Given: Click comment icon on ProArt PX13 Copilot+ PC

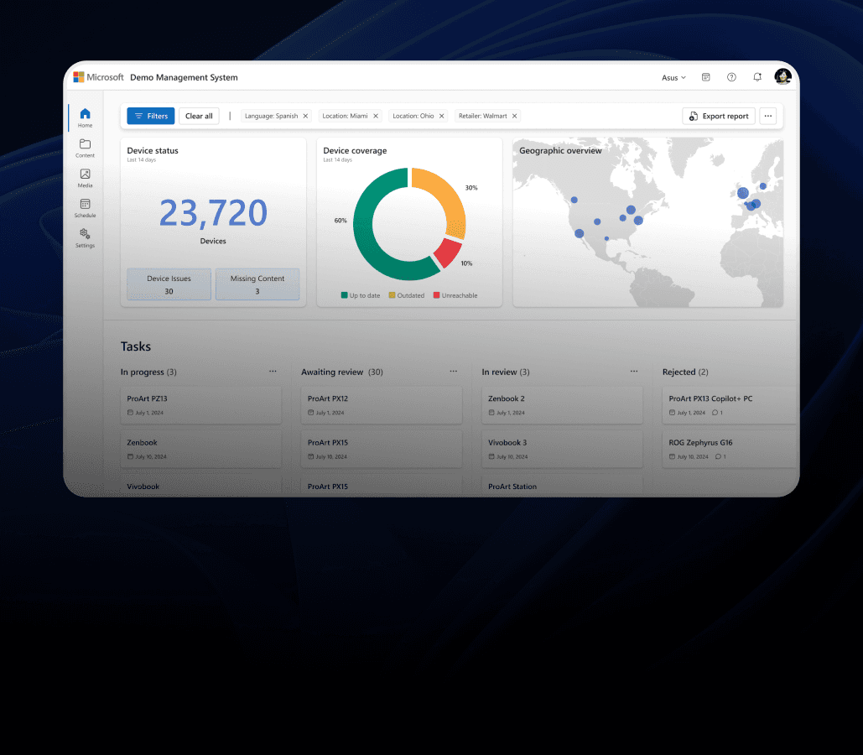Looking at the screenshot, I should pos(715,413).
